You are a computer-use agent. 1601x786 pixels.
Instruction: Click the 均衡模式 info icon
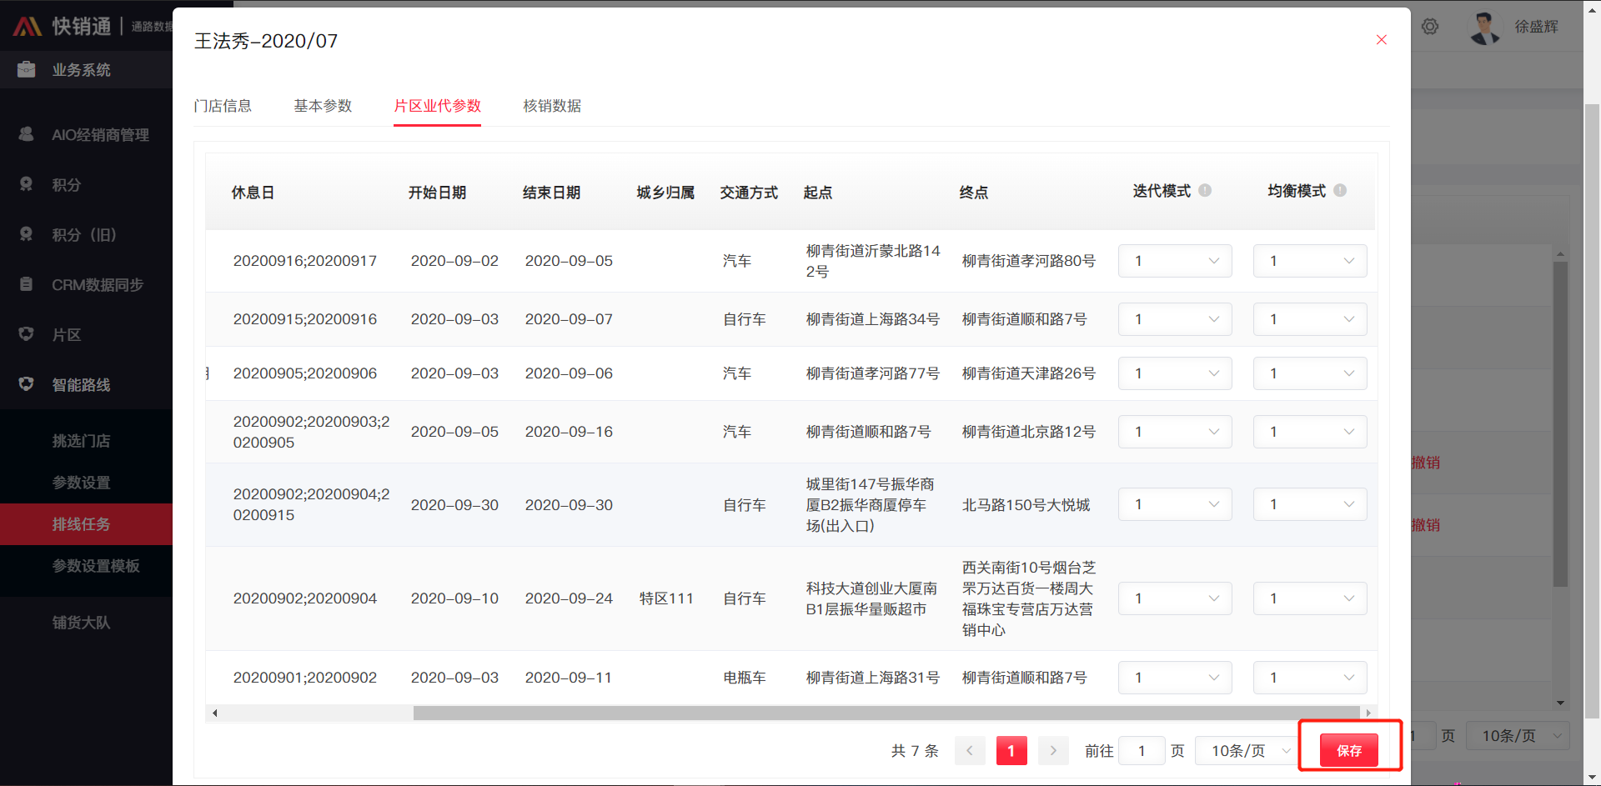[1340, 191]
